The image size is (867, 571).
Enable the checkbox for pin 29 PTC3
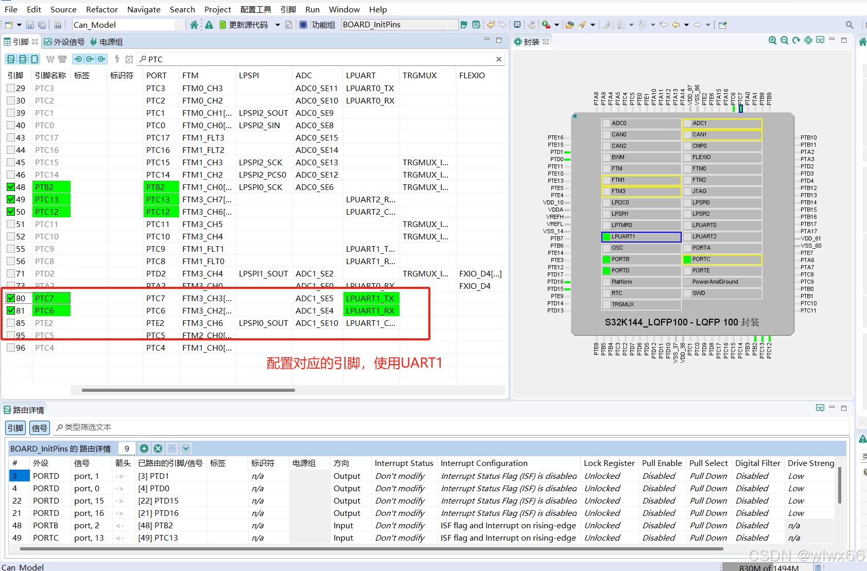10,88
